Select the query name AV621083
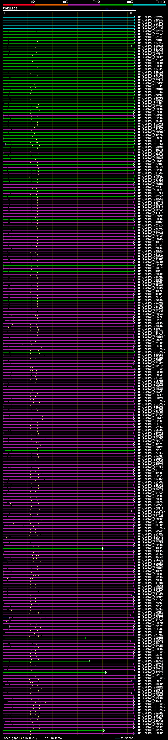 pos(10,8)
